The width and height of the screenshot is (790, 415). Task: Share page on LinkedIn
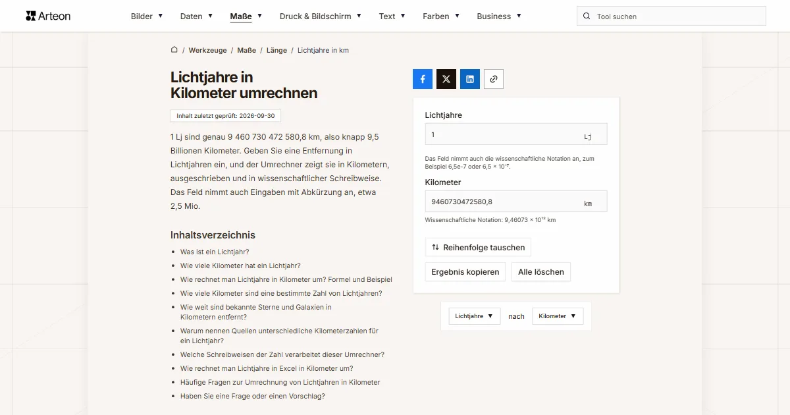(470, 79)
